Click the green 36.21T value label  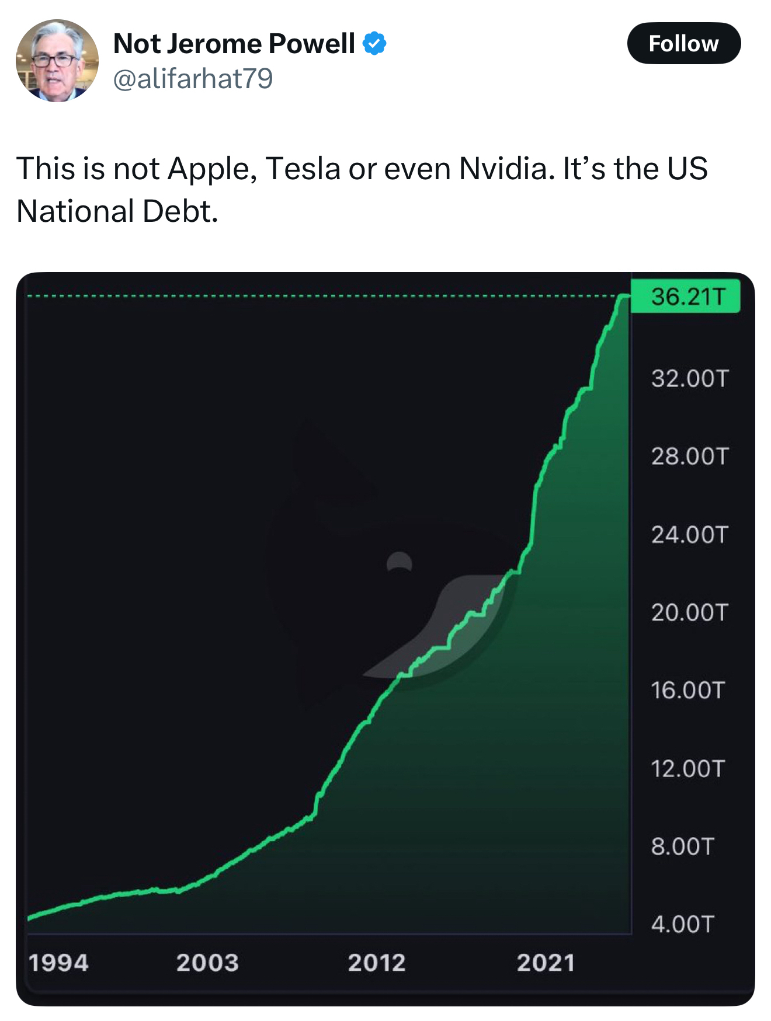tap(687, 297)
